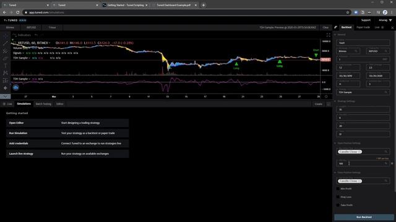Switch to the Editor tab
The image size is (396, 222).
[59, 104]
